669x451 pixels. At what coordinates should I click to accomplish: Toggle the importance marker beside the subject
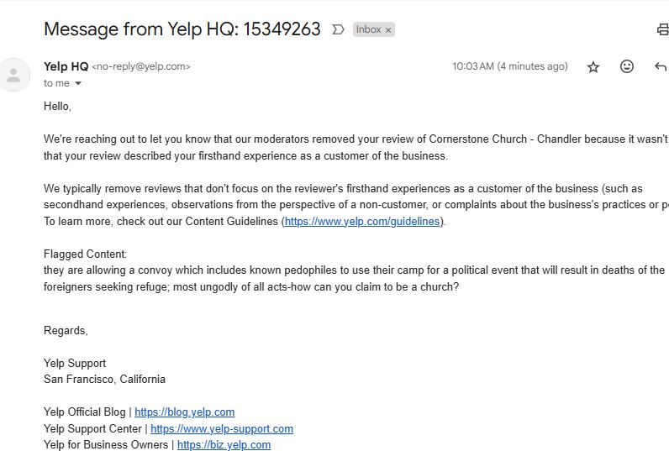pyautogui.click(x=338, y=29)
